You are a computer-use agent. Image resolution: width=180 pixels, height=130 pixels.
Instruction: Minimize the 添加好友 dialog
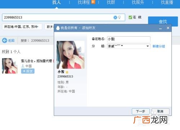[x=161, y=28]
